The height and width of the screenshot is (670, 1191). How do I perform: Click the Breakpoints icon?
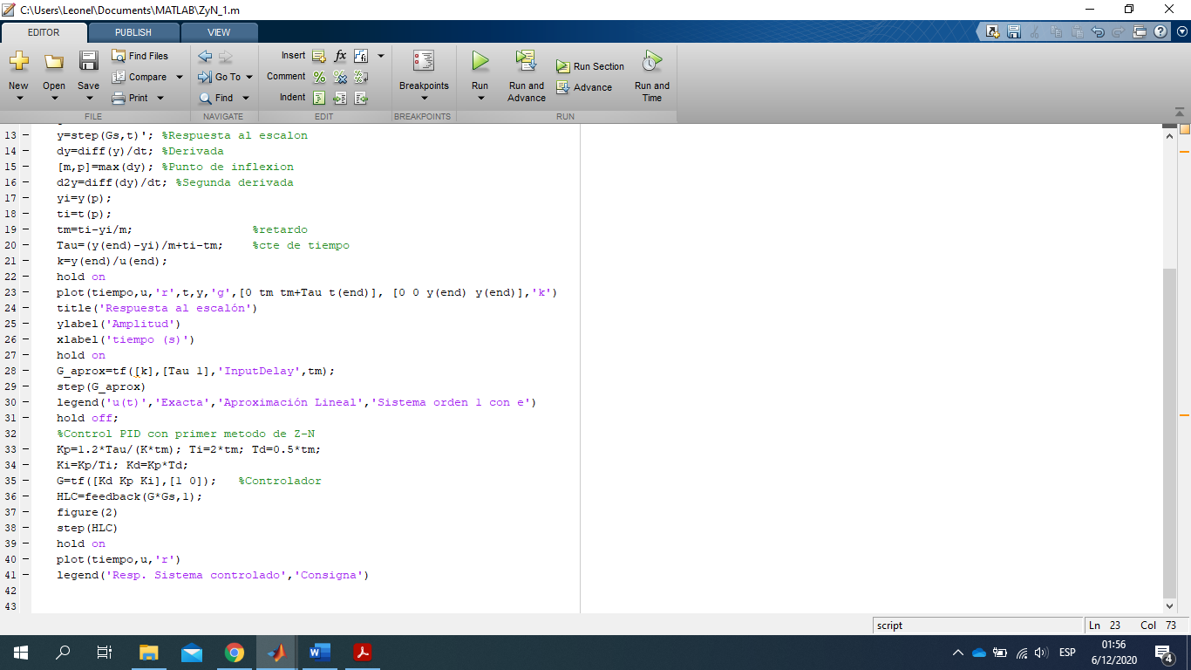[x=424, y=61]
